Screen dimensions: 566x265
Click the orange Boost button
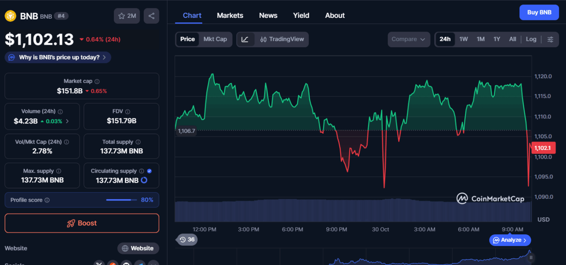[82, 223]
